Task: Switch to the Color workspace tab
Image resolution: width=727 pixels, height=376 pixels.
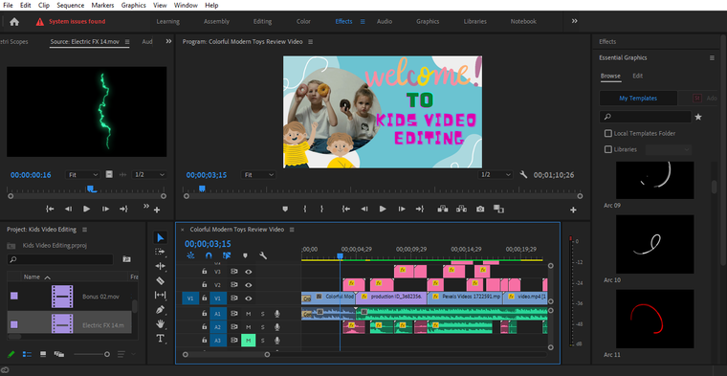Action: [303, 21]
